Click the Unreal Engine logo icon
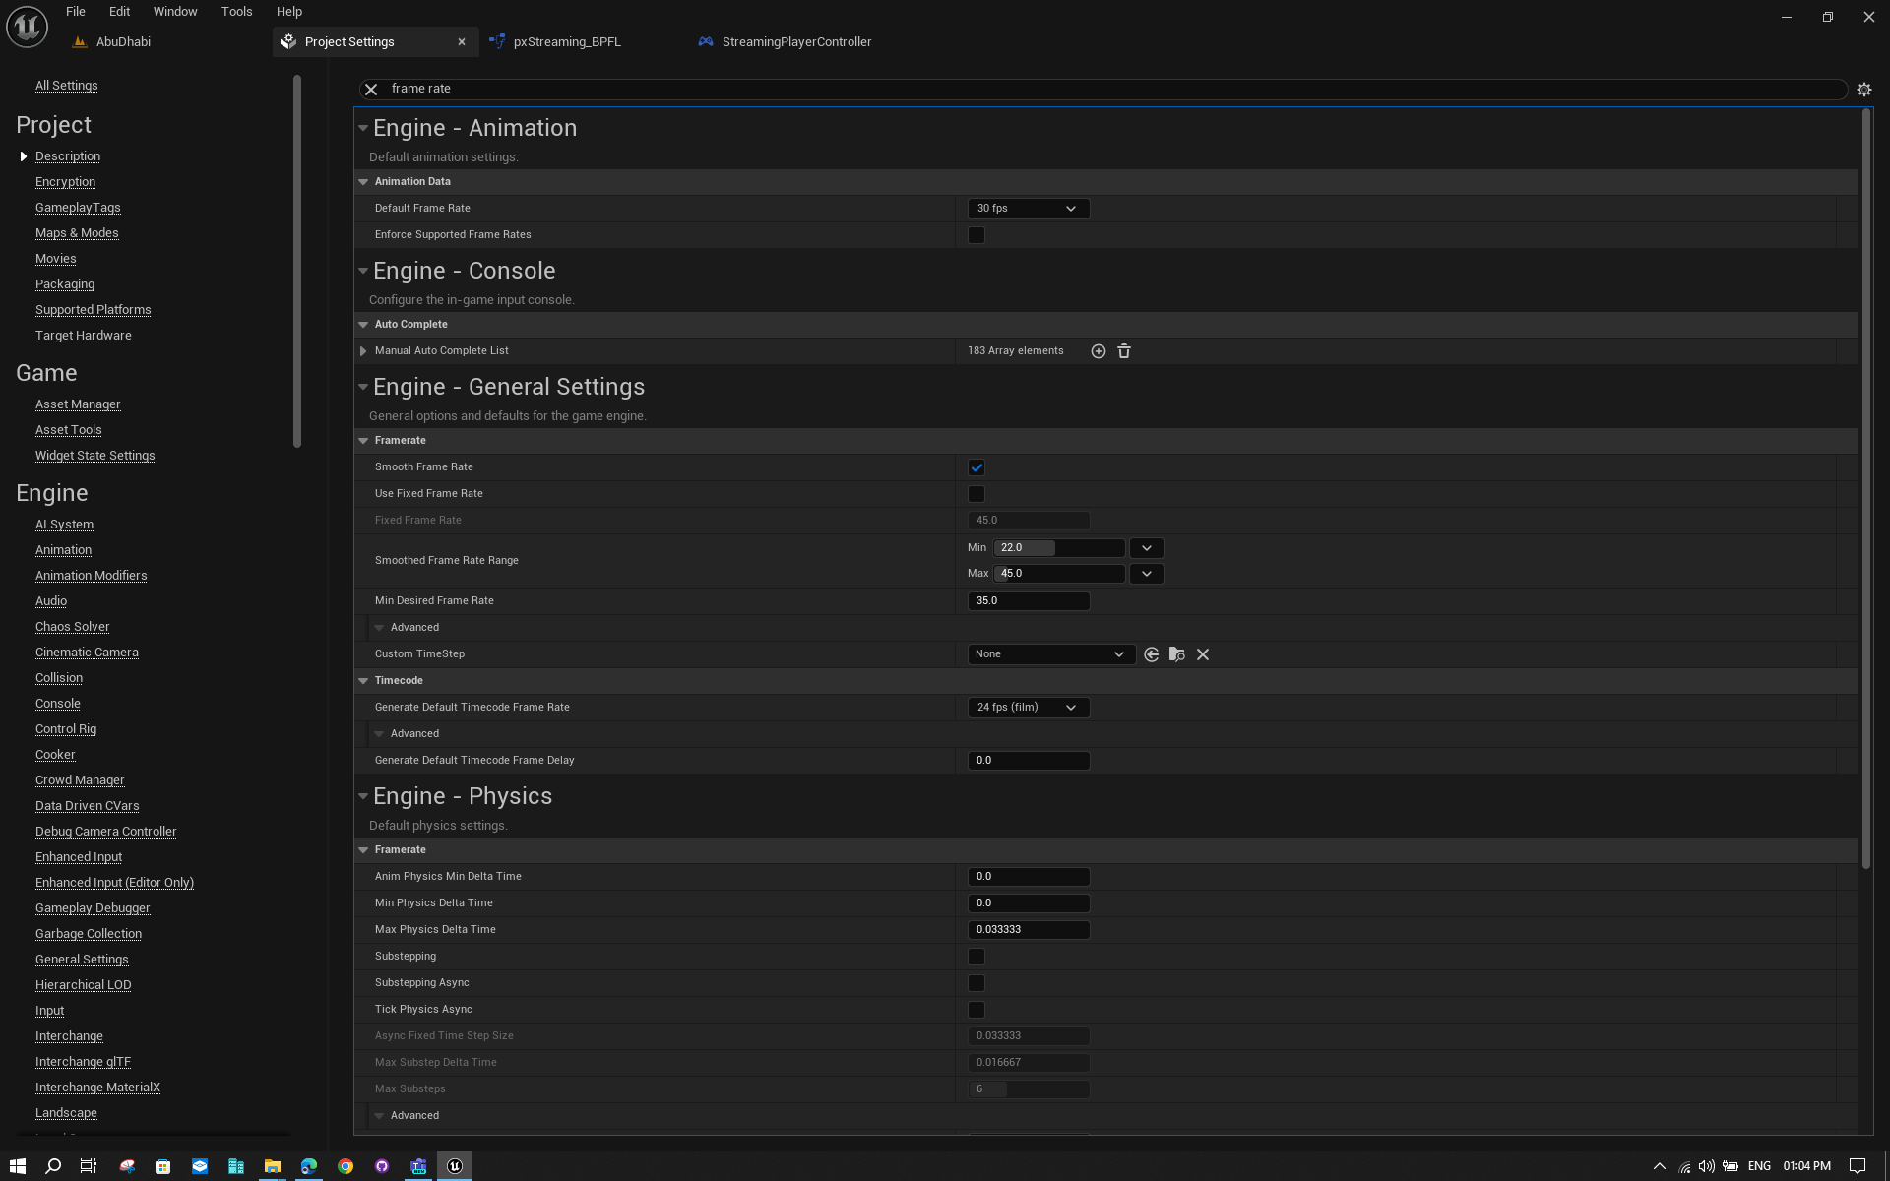 point(27,27)
